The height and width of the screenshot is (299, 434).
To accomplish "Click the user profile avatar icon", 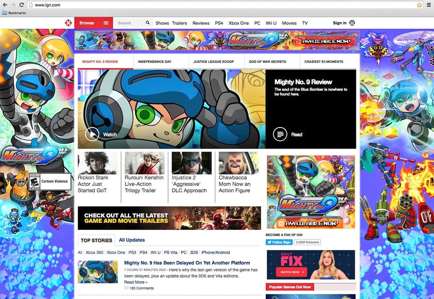I will pos(352,23).
